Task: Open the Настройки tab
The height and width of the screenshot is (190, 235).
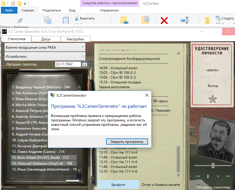Action: click(x=75, y=39)
